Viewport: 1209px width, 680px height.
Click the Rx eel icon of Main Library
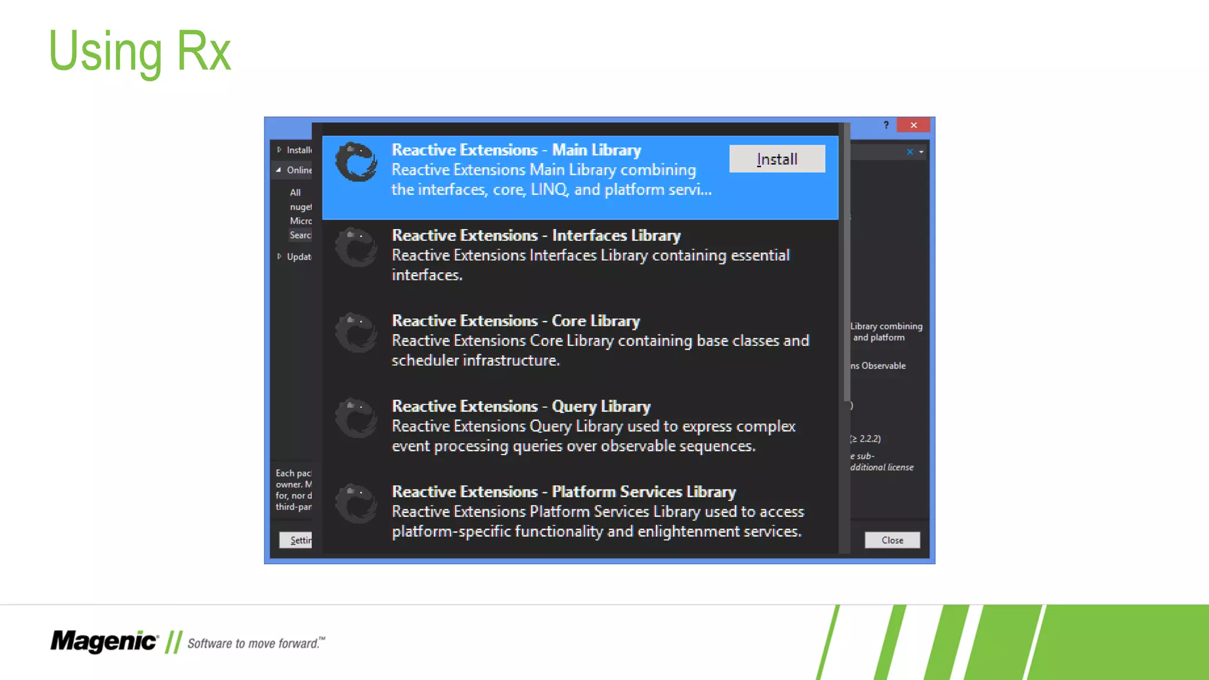coord(357,162)
